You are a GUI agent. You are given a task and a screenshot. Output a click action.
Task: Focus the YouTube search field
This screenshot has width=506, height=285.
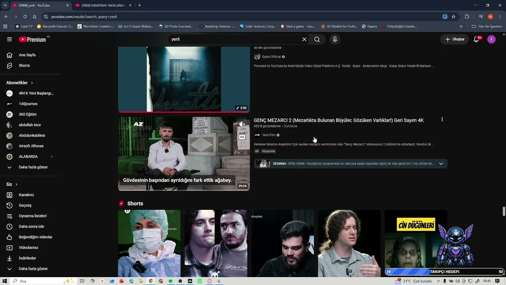pos(235,39)
